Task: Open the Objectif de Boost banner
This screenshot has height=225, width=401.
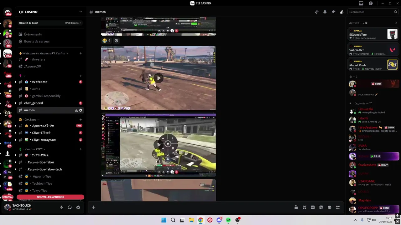Action: tap(50, 23)
